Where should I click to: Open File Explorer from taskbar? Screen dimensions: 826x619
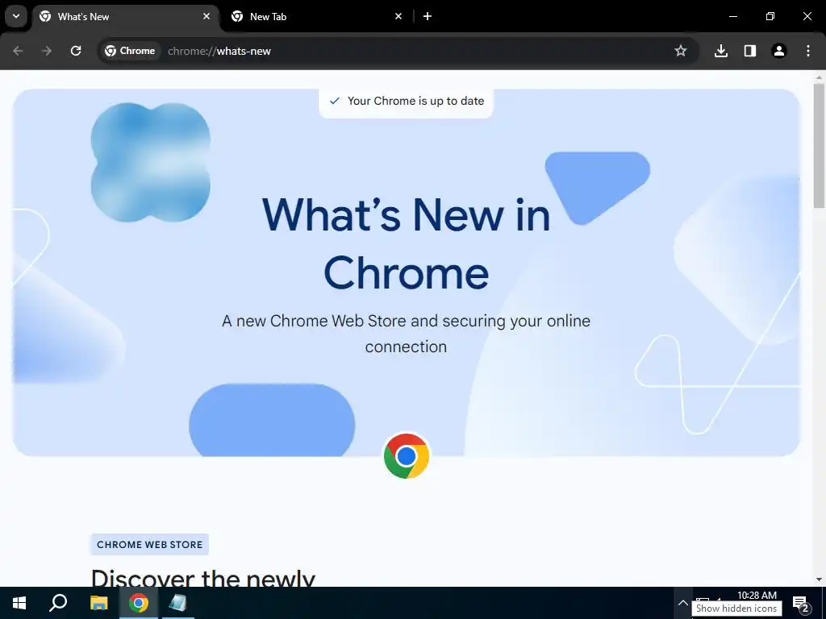[98, 603]
